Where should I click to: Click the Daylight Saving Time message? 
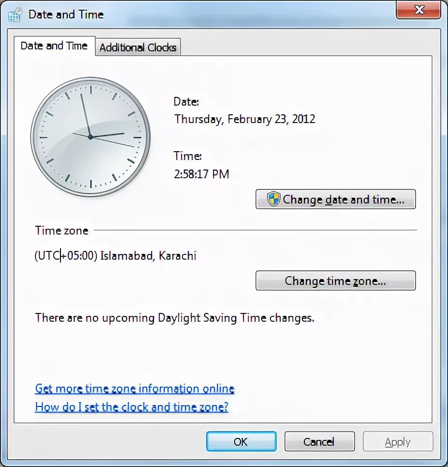tap(175, 318)
